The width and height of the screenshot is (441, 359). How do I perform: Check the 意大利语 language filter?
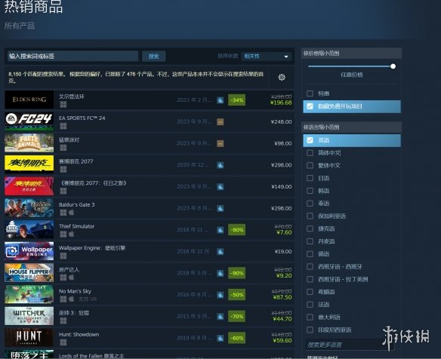(310, 318)
